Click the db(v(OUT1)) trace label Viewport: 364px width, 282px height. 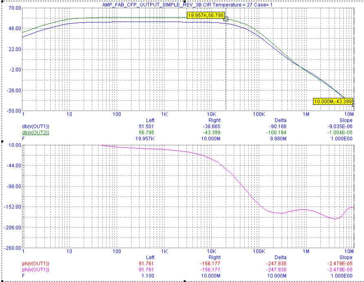click(x=36, y=127)
